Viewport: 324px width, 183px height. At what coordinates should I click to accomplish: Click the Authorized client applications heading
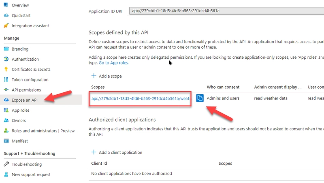[x=122, y=119]
